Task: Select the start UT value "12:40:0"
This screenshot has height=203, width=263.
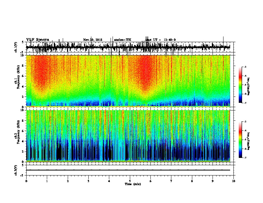Action: point(170,40)
